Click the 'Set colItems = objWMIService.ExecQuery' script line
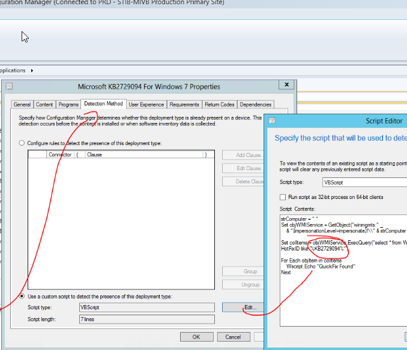 pyautogui.click(x=344, y=243)
